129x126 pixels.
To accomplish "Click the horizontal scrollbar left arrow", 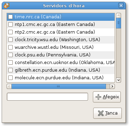I will [x=9, y=86].
